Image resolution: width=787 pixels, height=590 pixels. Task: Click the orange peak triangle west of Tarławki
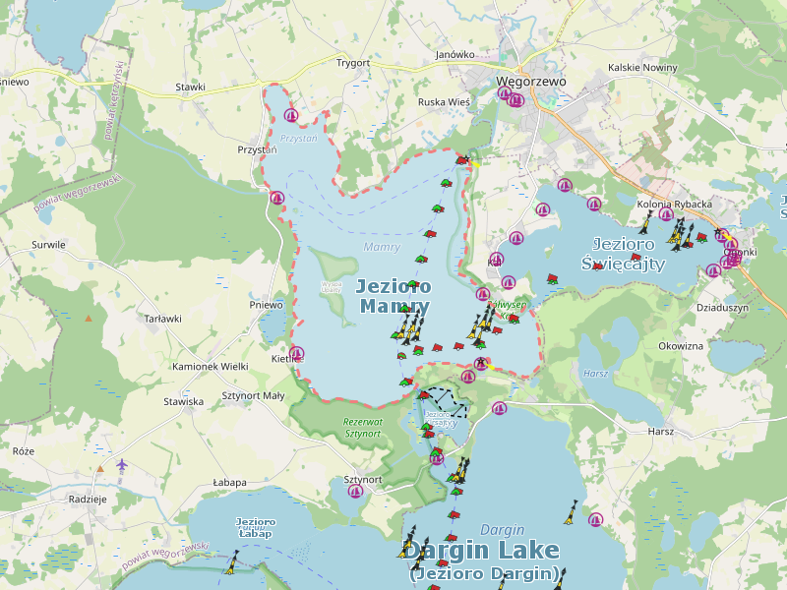point(89,318)
